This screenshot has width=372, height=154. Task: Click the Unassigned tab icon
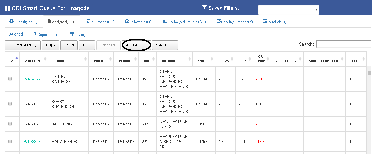(x=11, y=21)
